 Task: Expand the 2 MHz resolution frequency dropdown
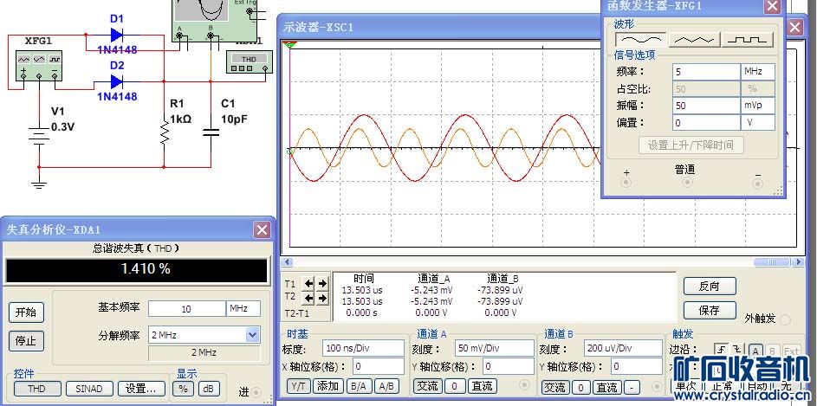(252, 335)
